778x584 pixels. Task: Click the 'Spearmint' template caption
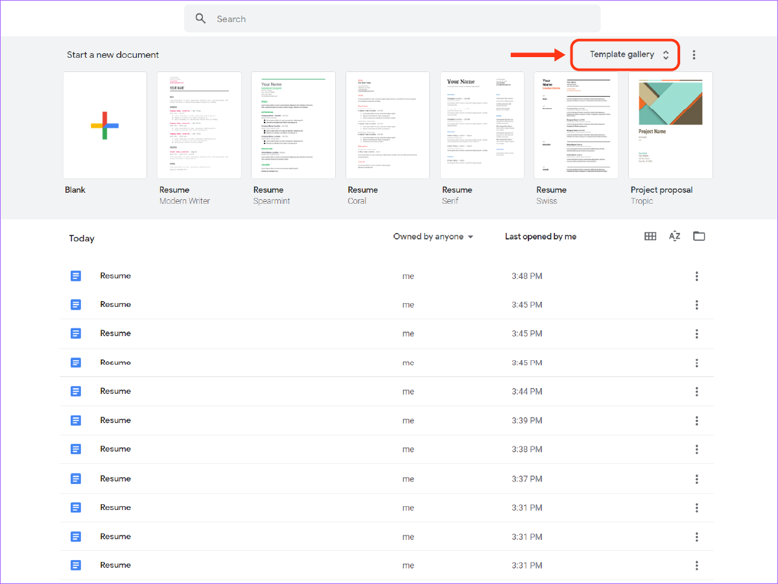tap(272, 201)
